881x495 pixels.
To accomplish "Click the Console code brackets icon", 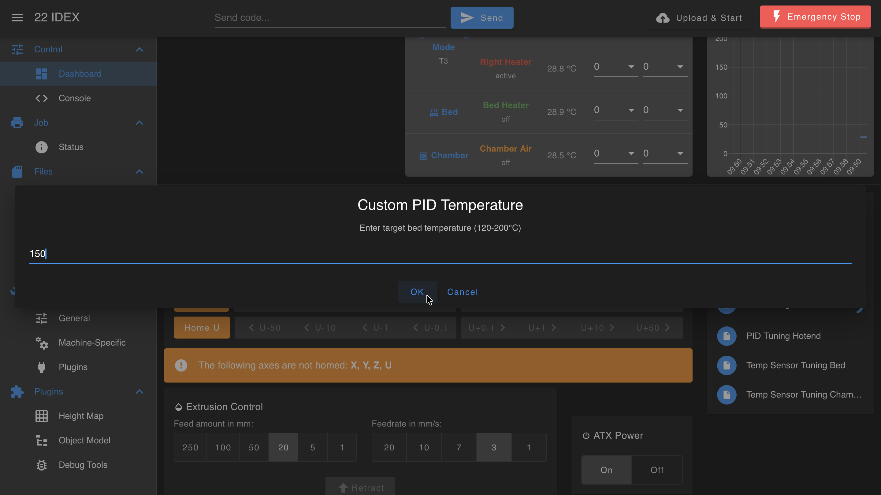I will (41, 98).
